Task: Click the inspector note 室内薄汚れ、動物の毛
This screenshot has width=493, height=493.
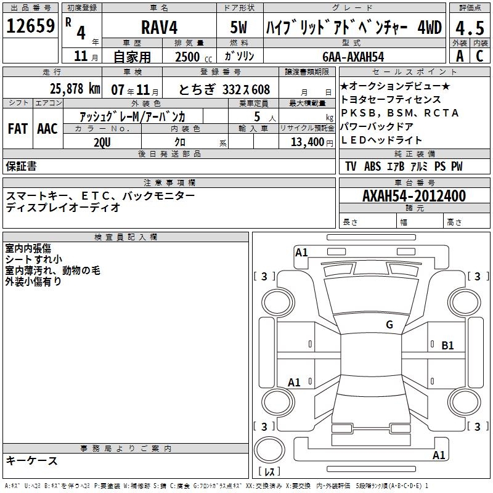Action: [x=52, y=271]
